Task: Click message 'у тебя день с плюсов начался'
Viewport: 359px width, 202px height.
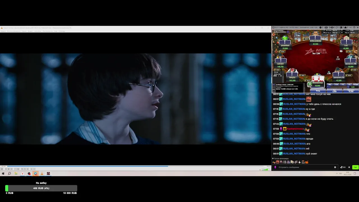Action: point(324,104)
